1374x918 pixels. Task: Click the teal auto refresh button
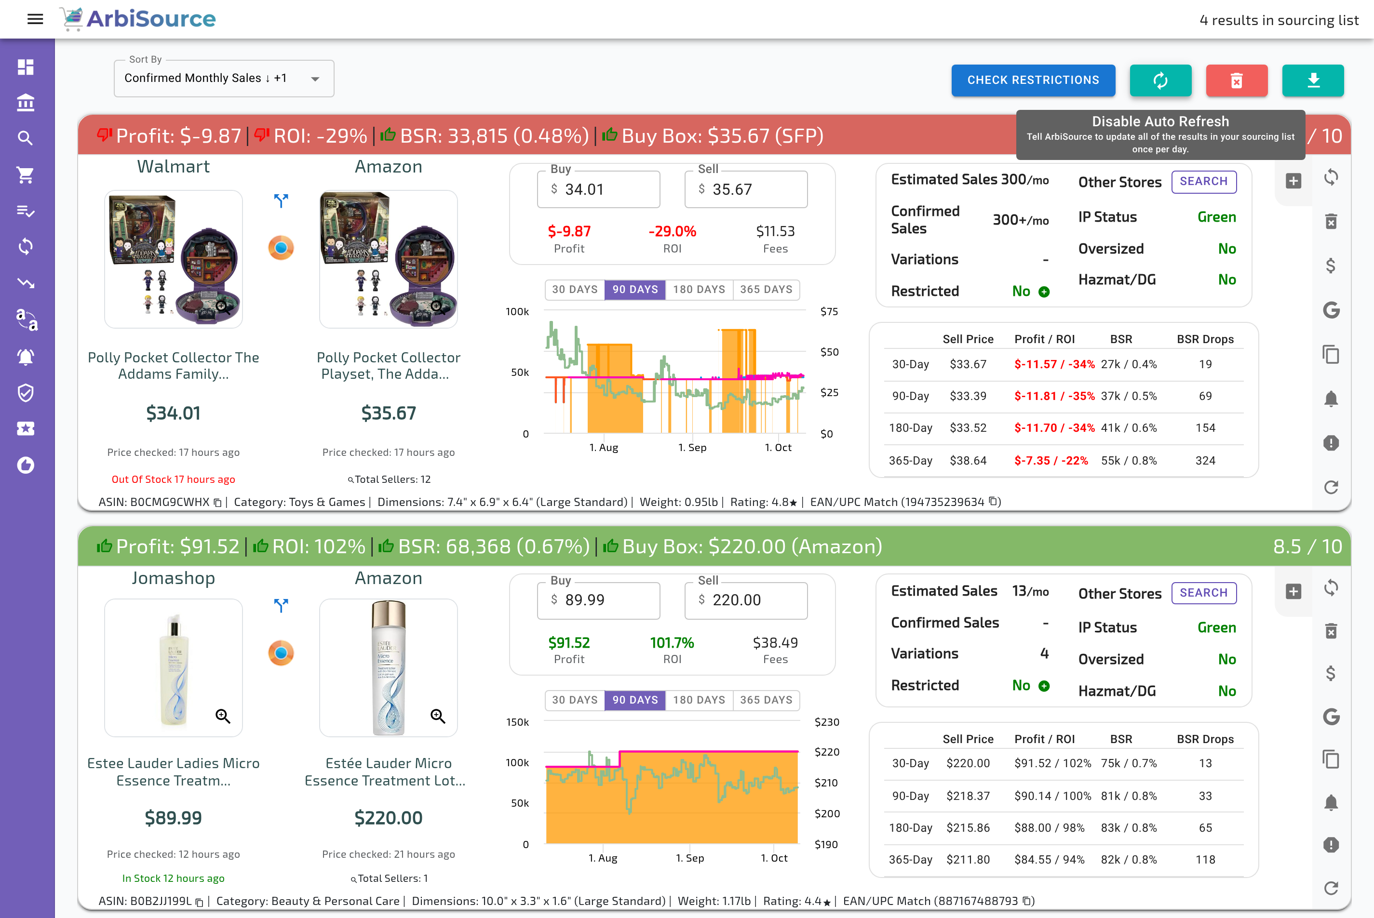coord(1160,80)
